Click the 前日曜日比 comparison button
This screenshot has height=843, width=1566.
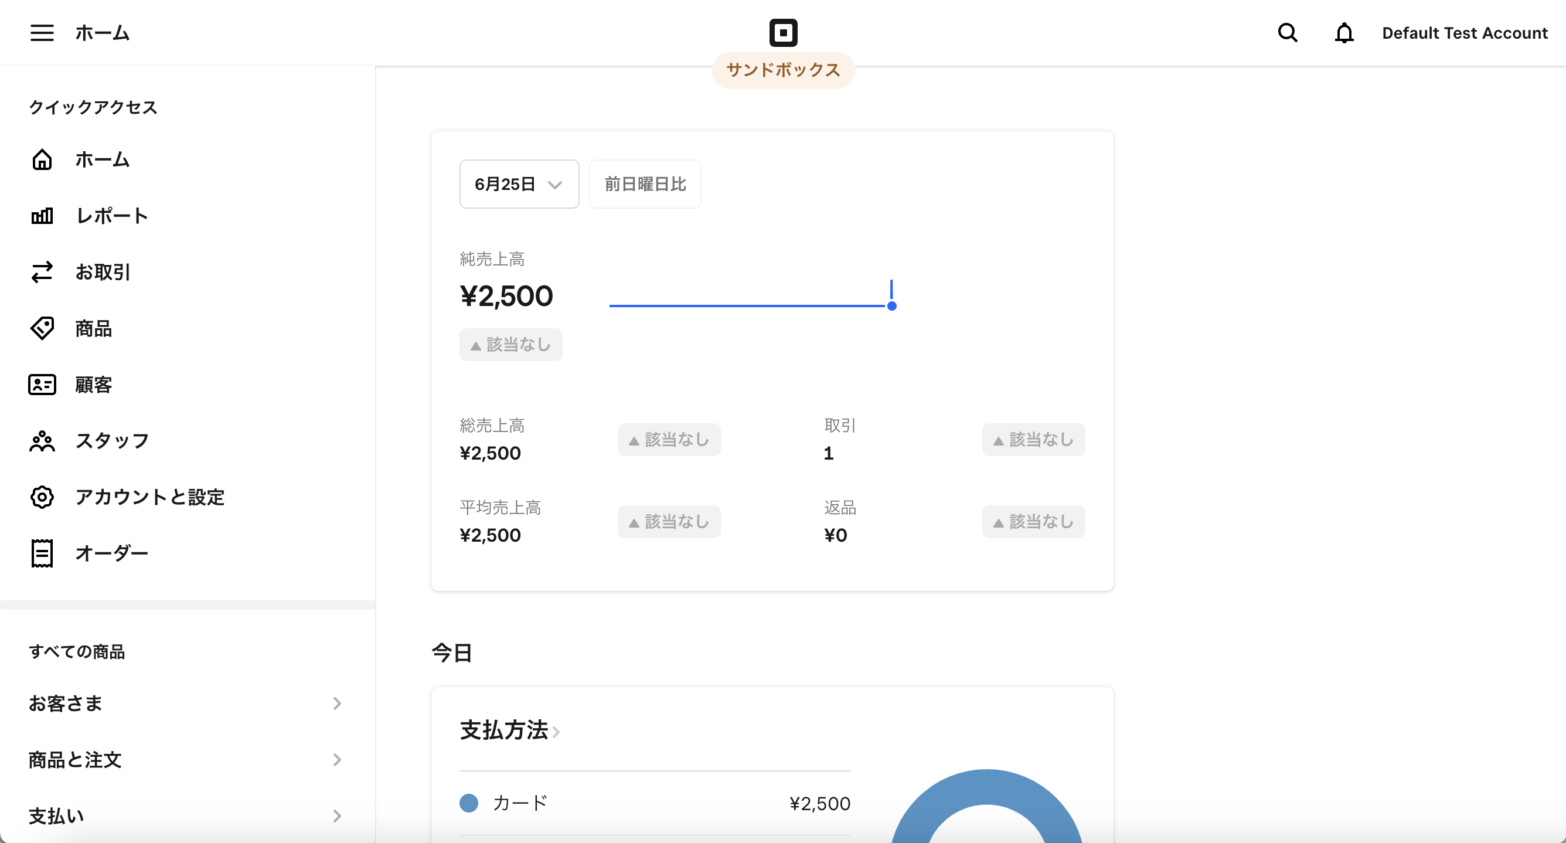click(645, 184)
